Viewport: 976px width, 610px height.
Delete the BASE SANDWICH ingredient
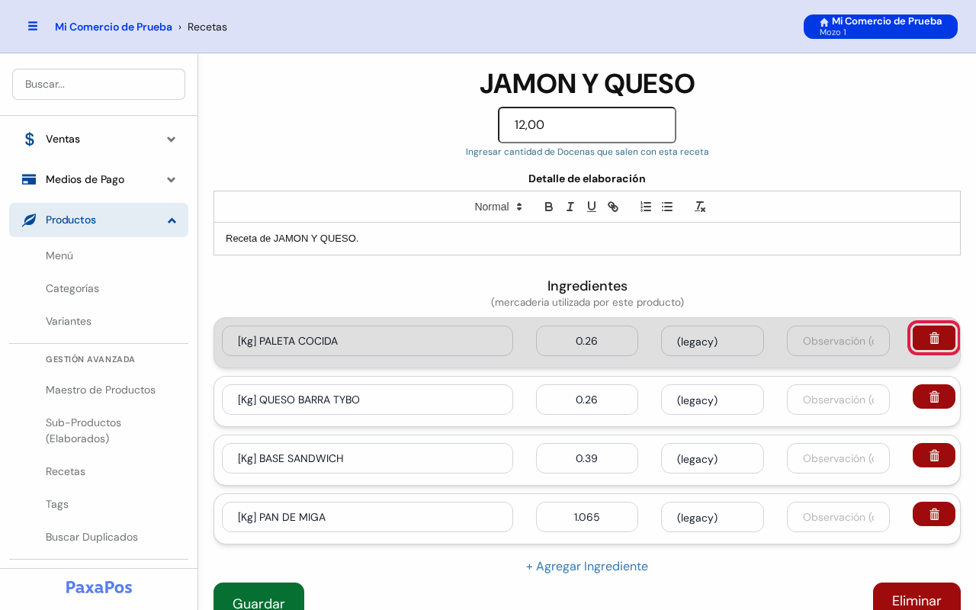coord(934,455)
